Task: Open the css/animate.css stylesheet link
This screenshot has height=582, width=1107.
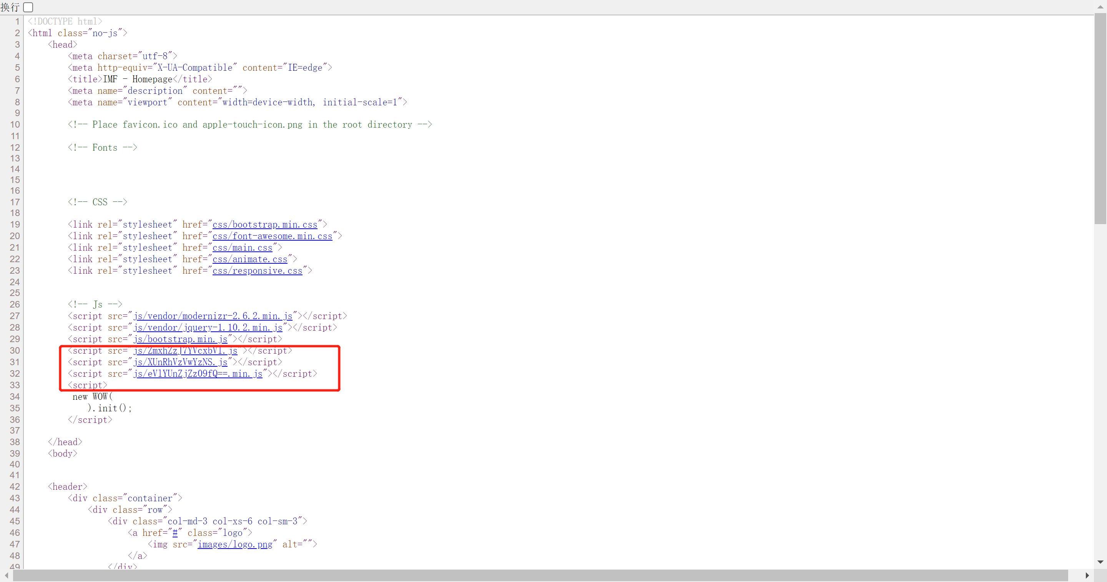Action: [x=250, y=259]
